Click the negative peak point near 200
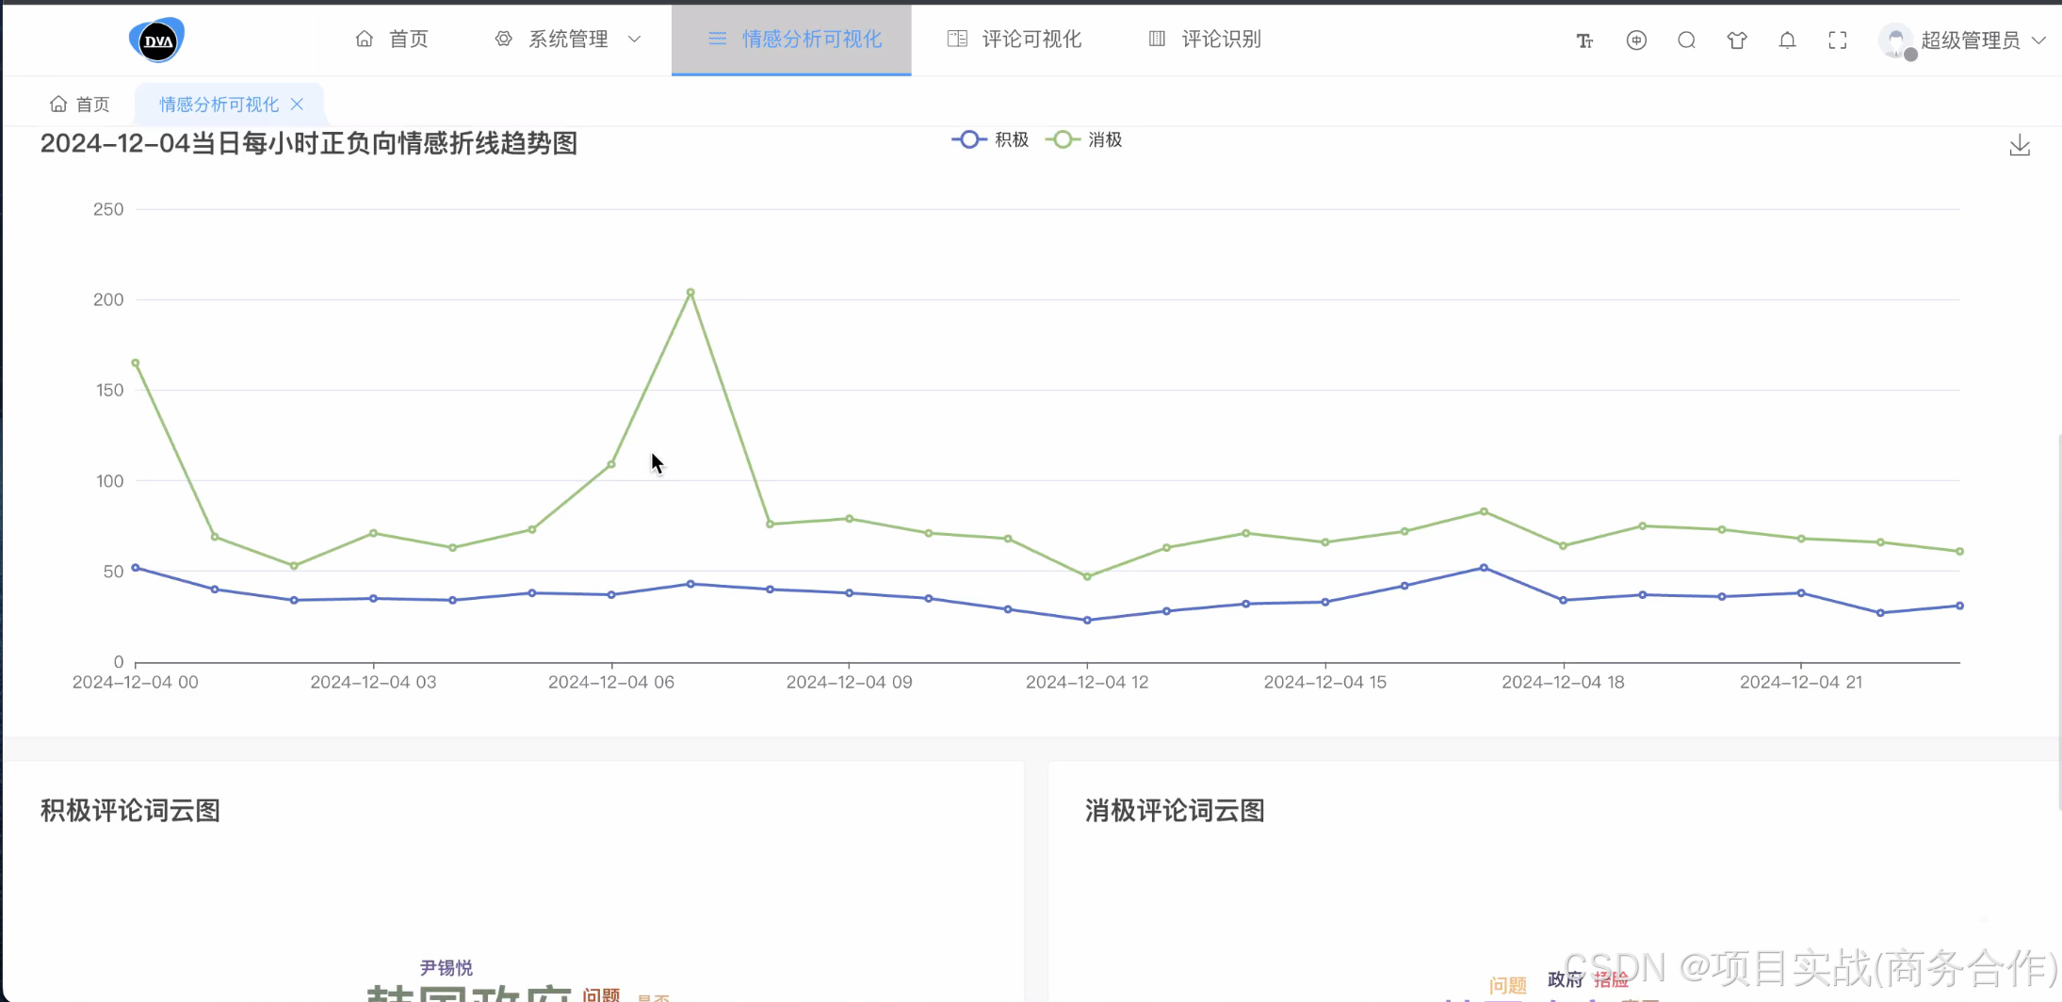The height and width of the screenshot is (1002, 2062). (x=690, y=293)
